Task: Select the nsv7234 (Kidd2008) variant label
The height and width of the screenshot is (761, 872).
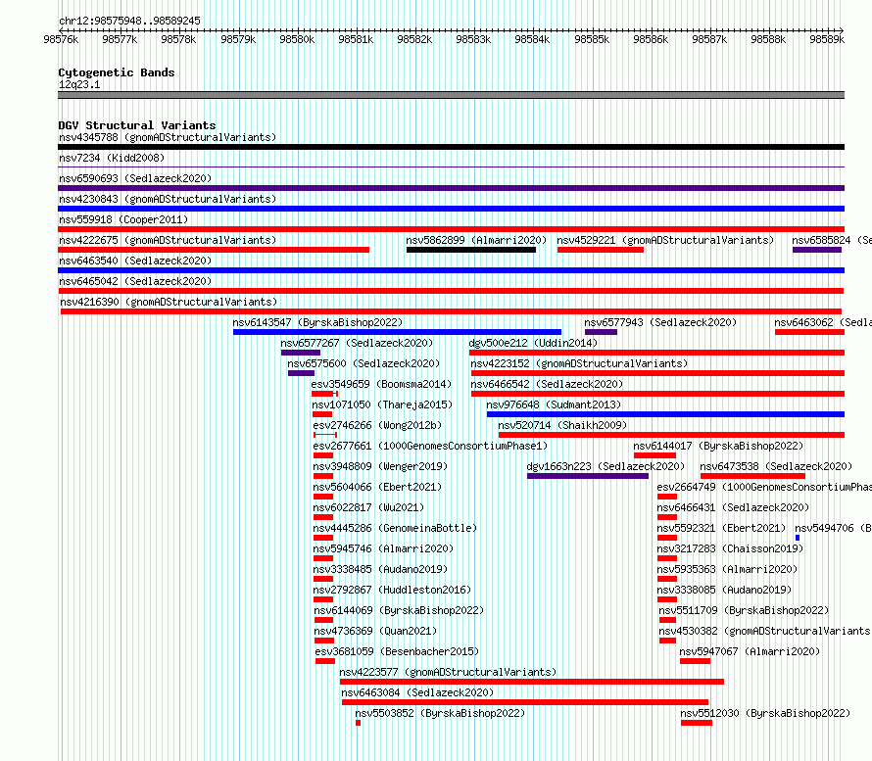Action: pyautogui.click(x=112, y=158)
